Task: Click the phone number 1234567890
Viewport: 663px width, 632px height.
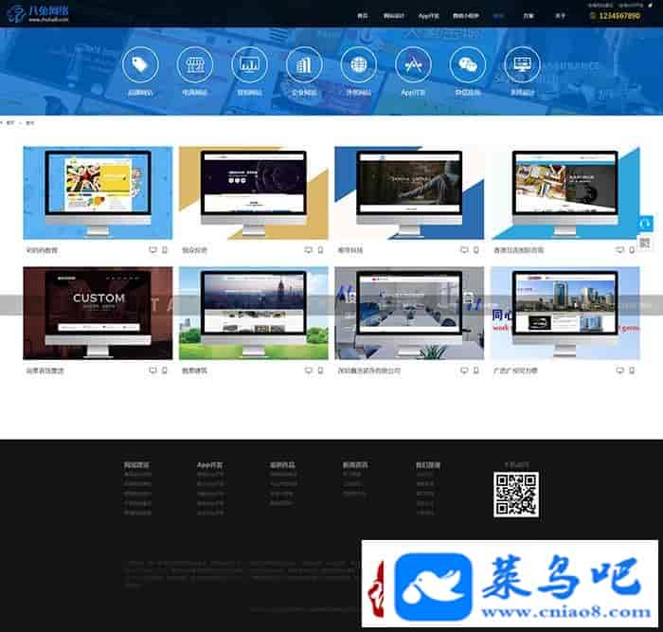Action: coord(619,16)
